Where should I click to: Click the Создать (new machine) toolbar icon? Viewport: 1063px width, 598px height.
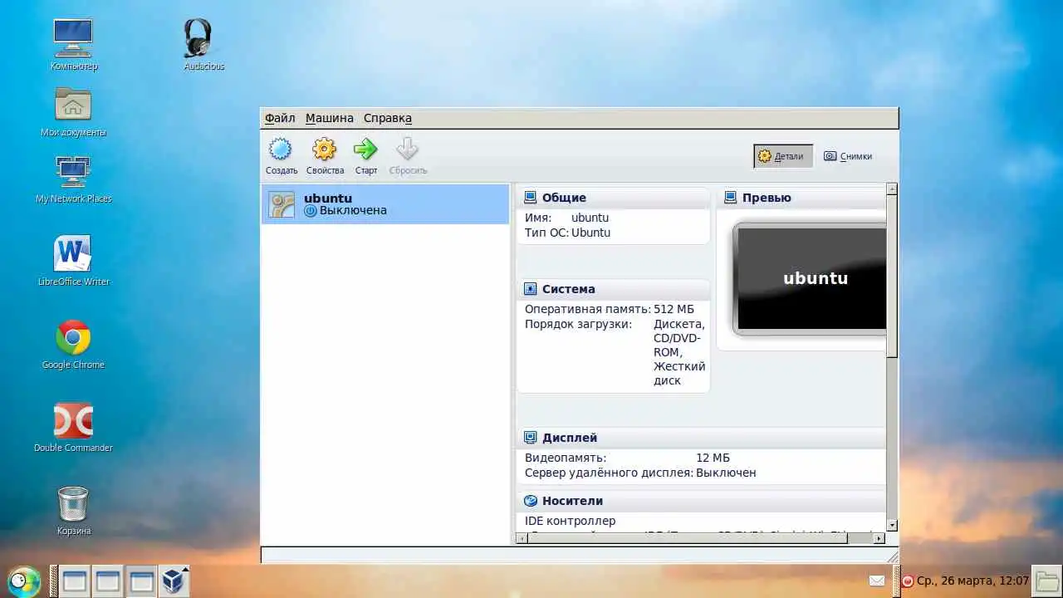pos(281,149)
